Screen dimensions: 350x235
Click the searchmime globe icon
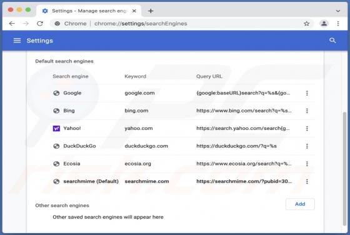[56, 181]
